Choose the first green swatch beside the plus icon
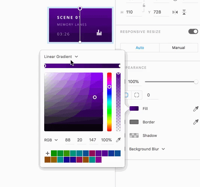This screenshot has height=187, width=200. click(54, 153)
